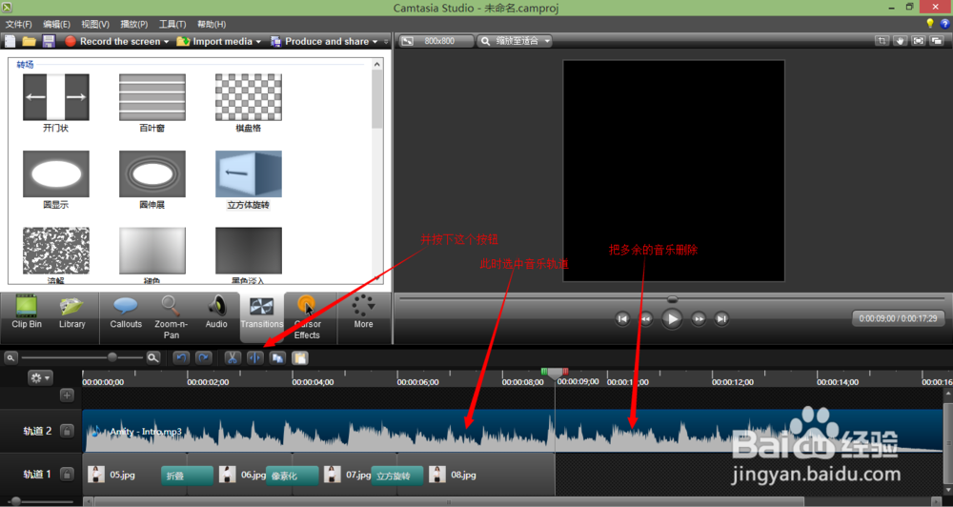Open the 帮助(H) menu

point(212,25)
